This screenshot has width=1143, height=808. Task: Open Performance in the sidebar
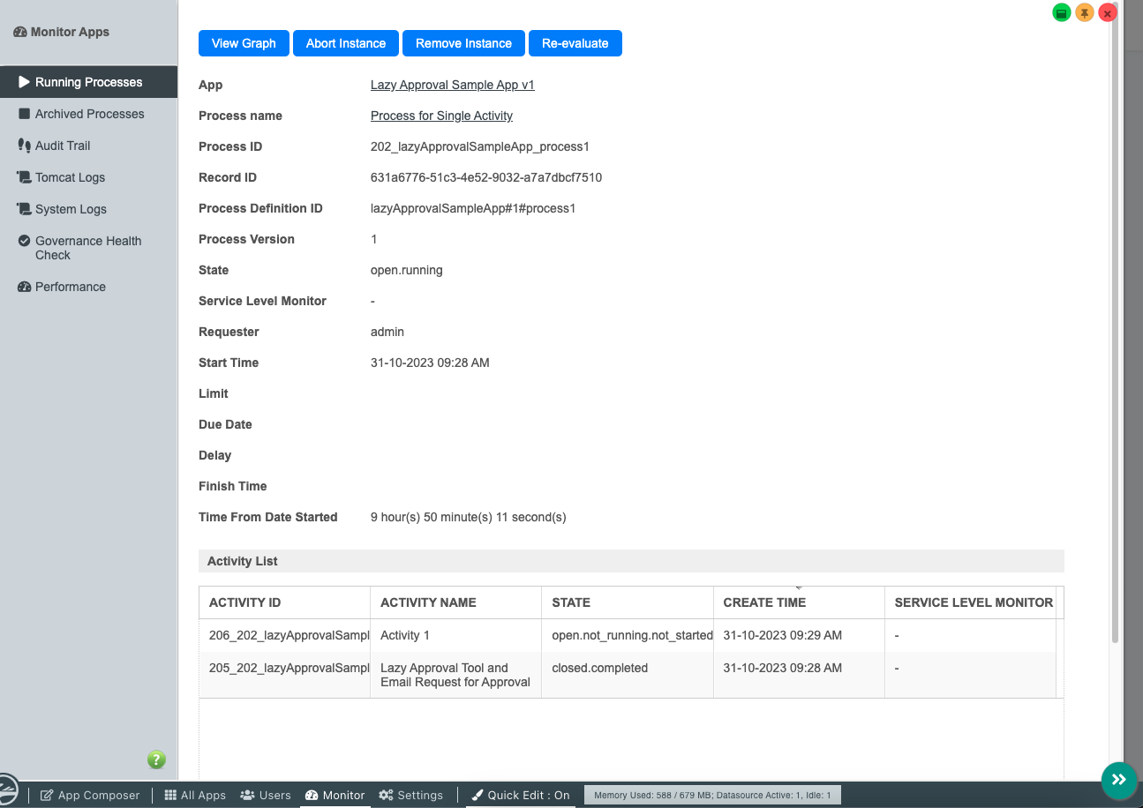coord(70,287)
